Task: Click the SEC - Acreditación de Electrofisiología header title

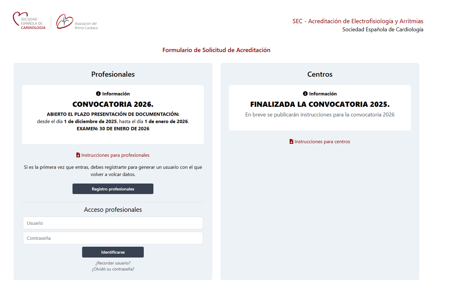Action: (358, 21)
